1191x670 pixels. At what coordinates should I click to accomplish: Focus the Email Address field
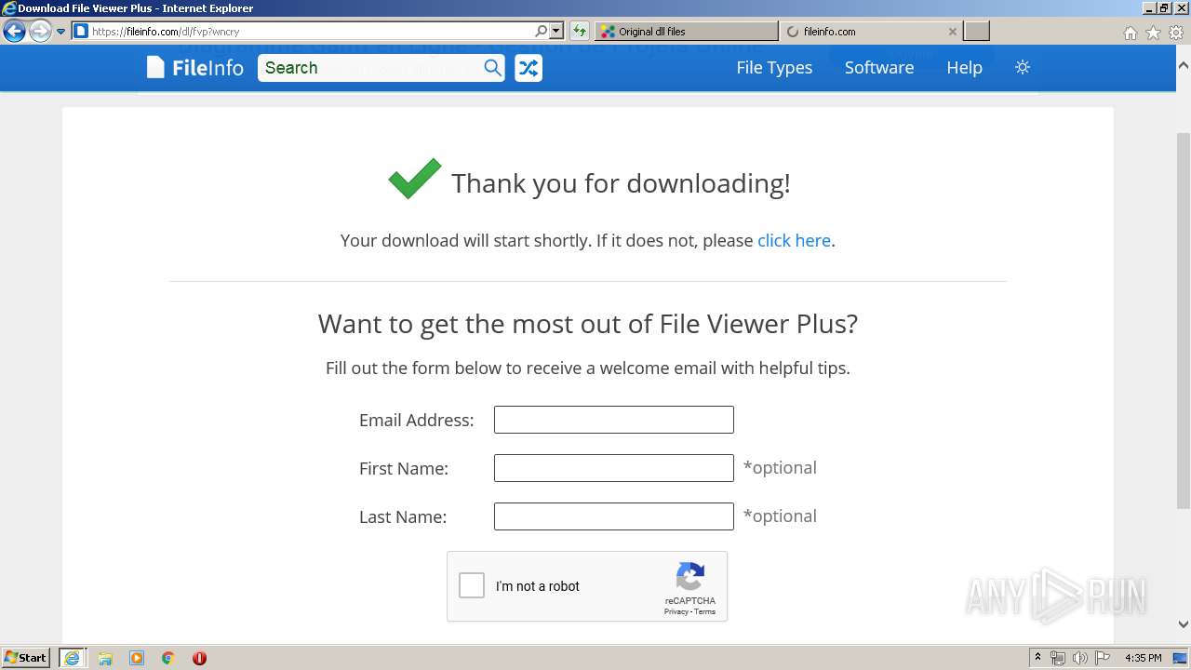(614, 420)
